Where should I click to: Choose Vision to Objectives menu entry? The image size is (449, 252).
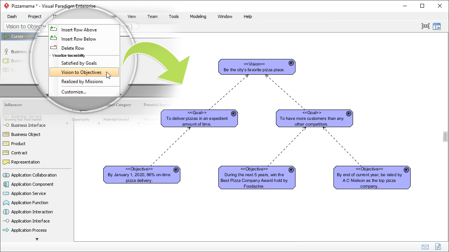coord(81,72)
